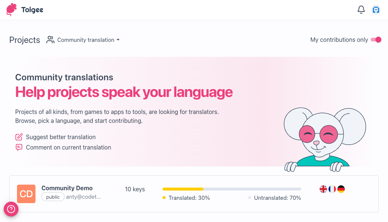Screen dimensions: 388x222
Task: Click the comment bubble icon
Action: click(x=19, y=147)
